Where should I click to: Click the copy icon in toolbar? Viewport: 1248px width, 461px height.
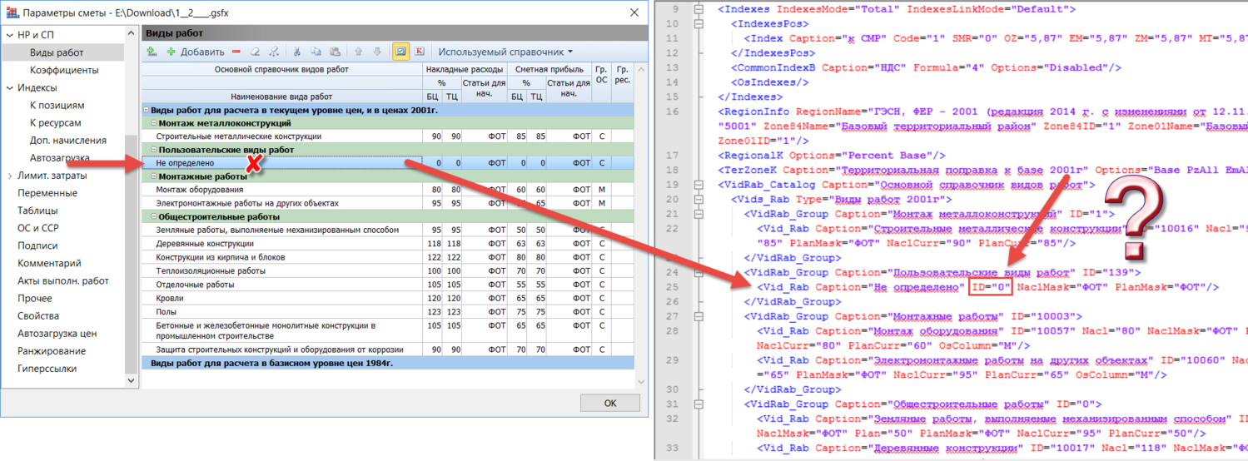[x=316, y=52]
